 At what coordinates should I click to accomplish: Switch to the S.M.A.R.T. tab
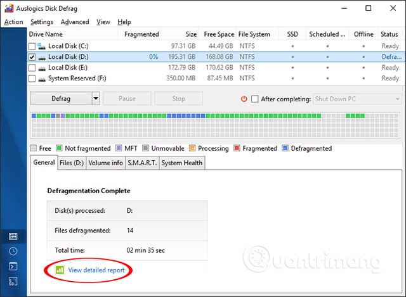click(142, 163)
